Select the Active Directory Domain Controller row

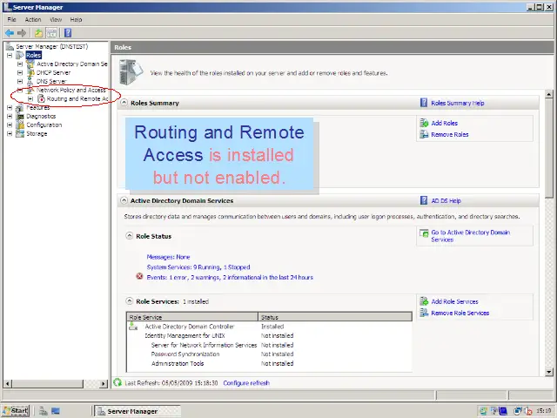pyautogui.click(x=269, y=327)
